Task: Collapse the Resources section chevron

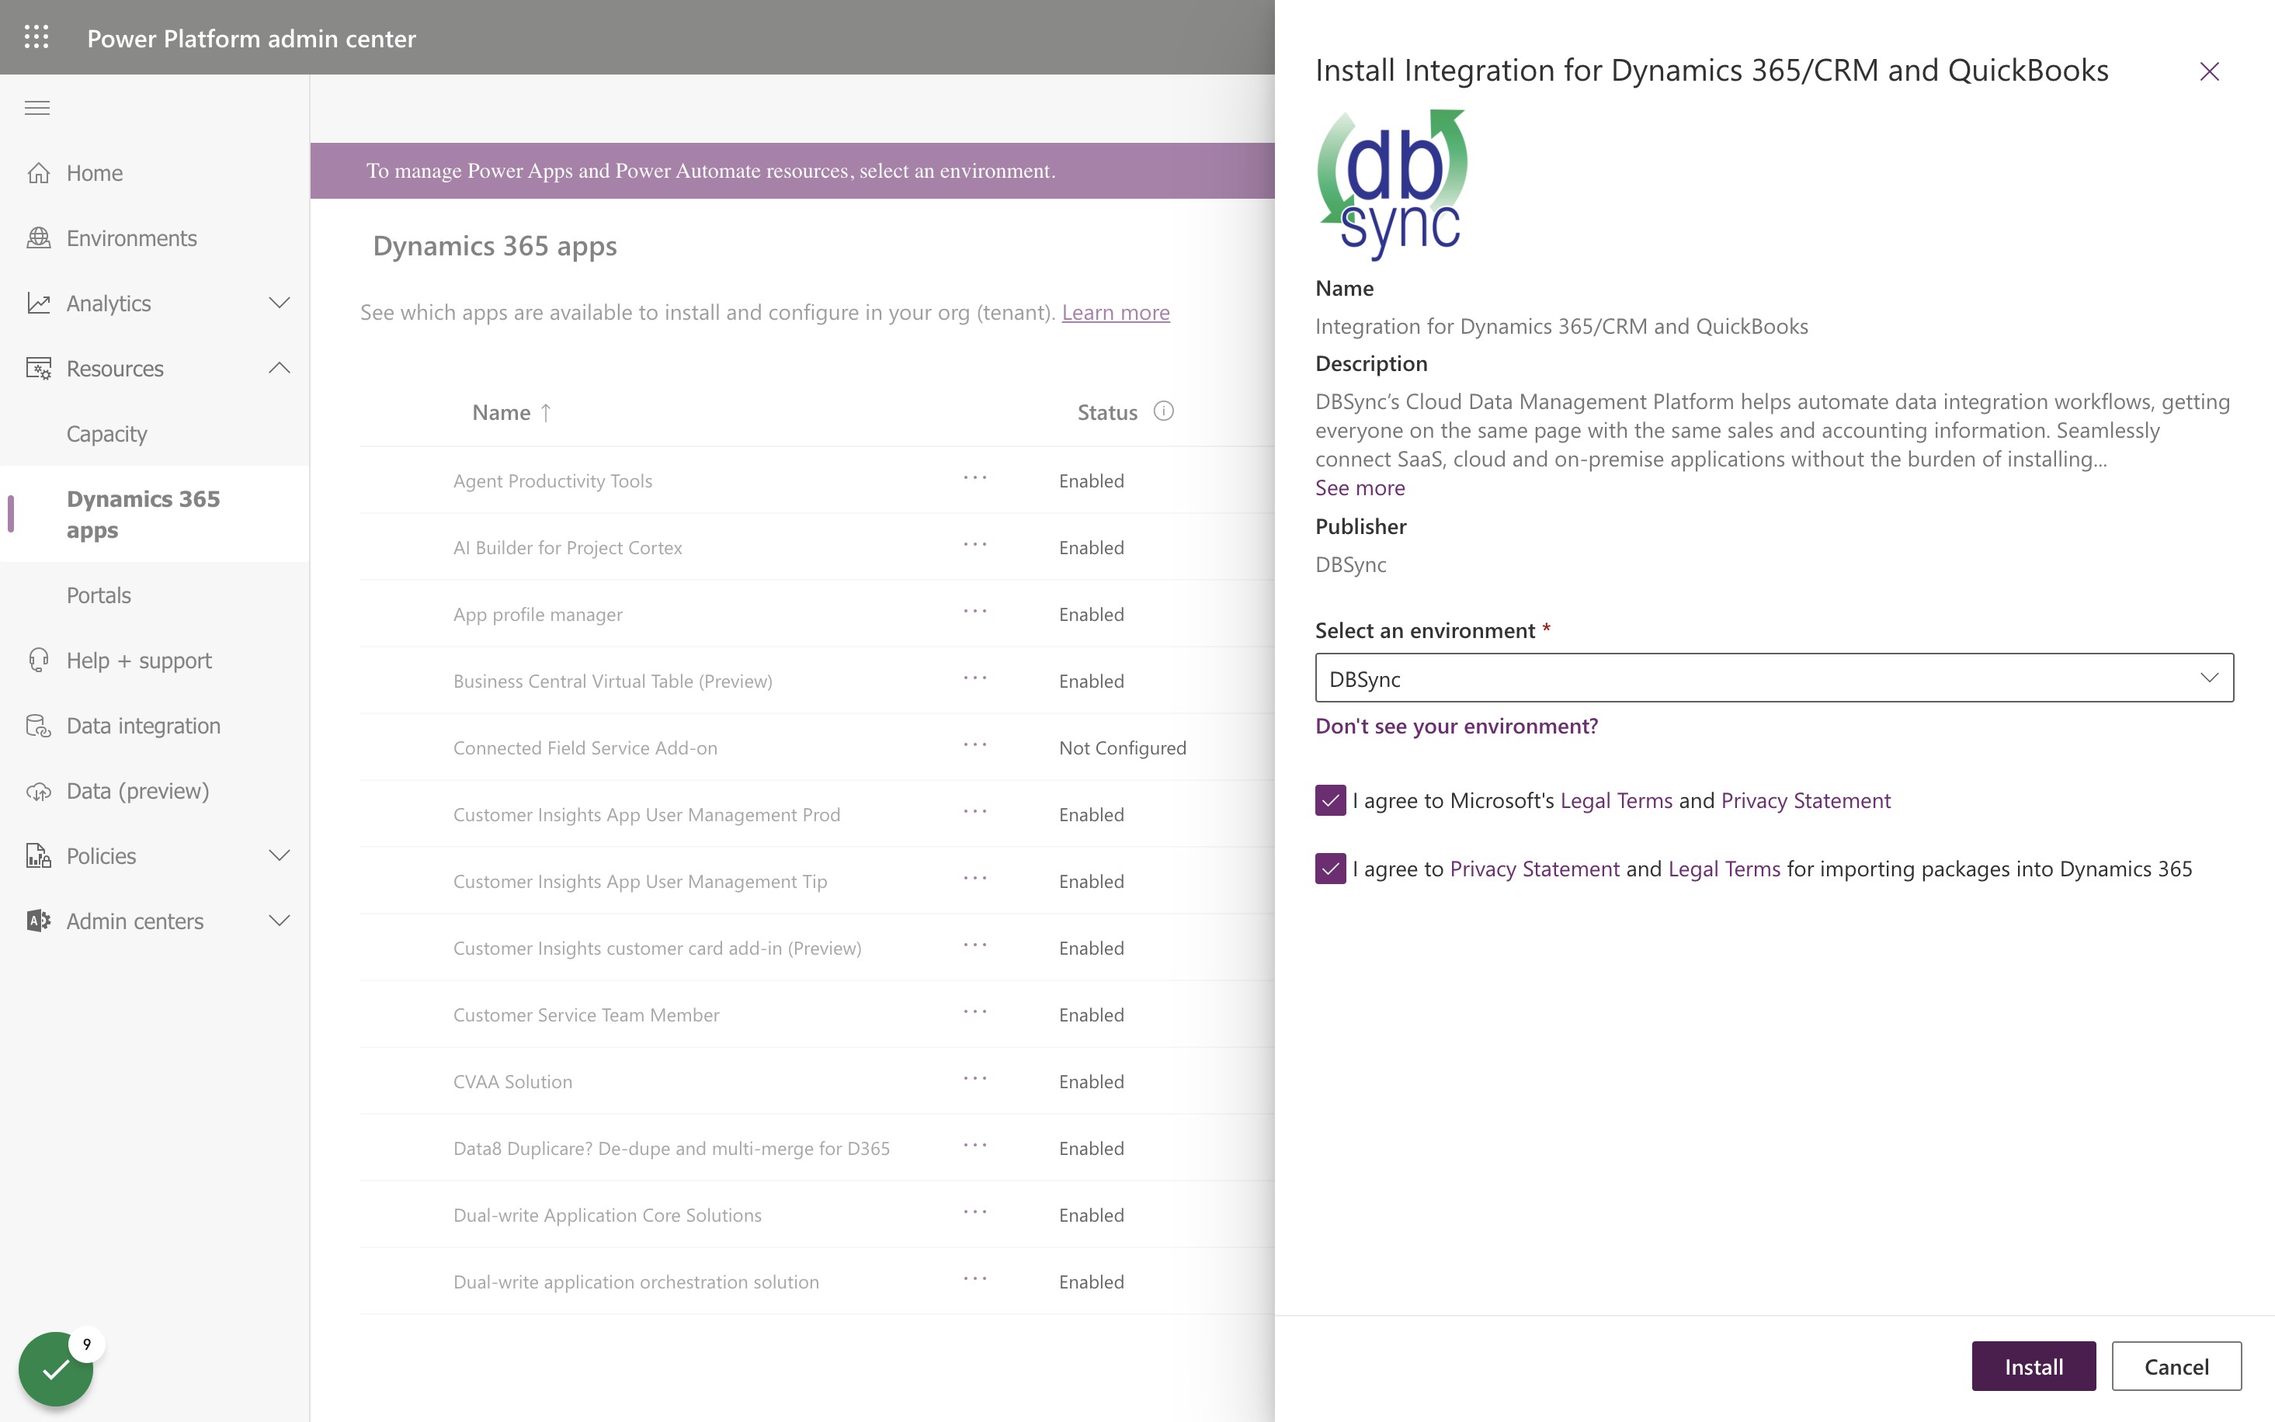Action: [x=280, y=368]
